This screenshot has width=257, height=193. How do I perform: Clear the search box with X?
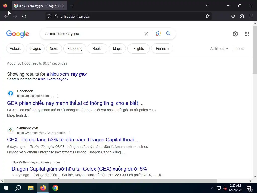coord(146,34)
